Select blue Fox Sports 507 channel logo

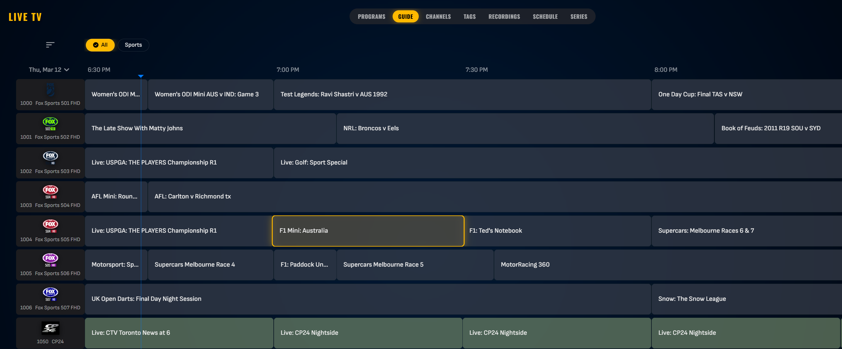[50, 294]
